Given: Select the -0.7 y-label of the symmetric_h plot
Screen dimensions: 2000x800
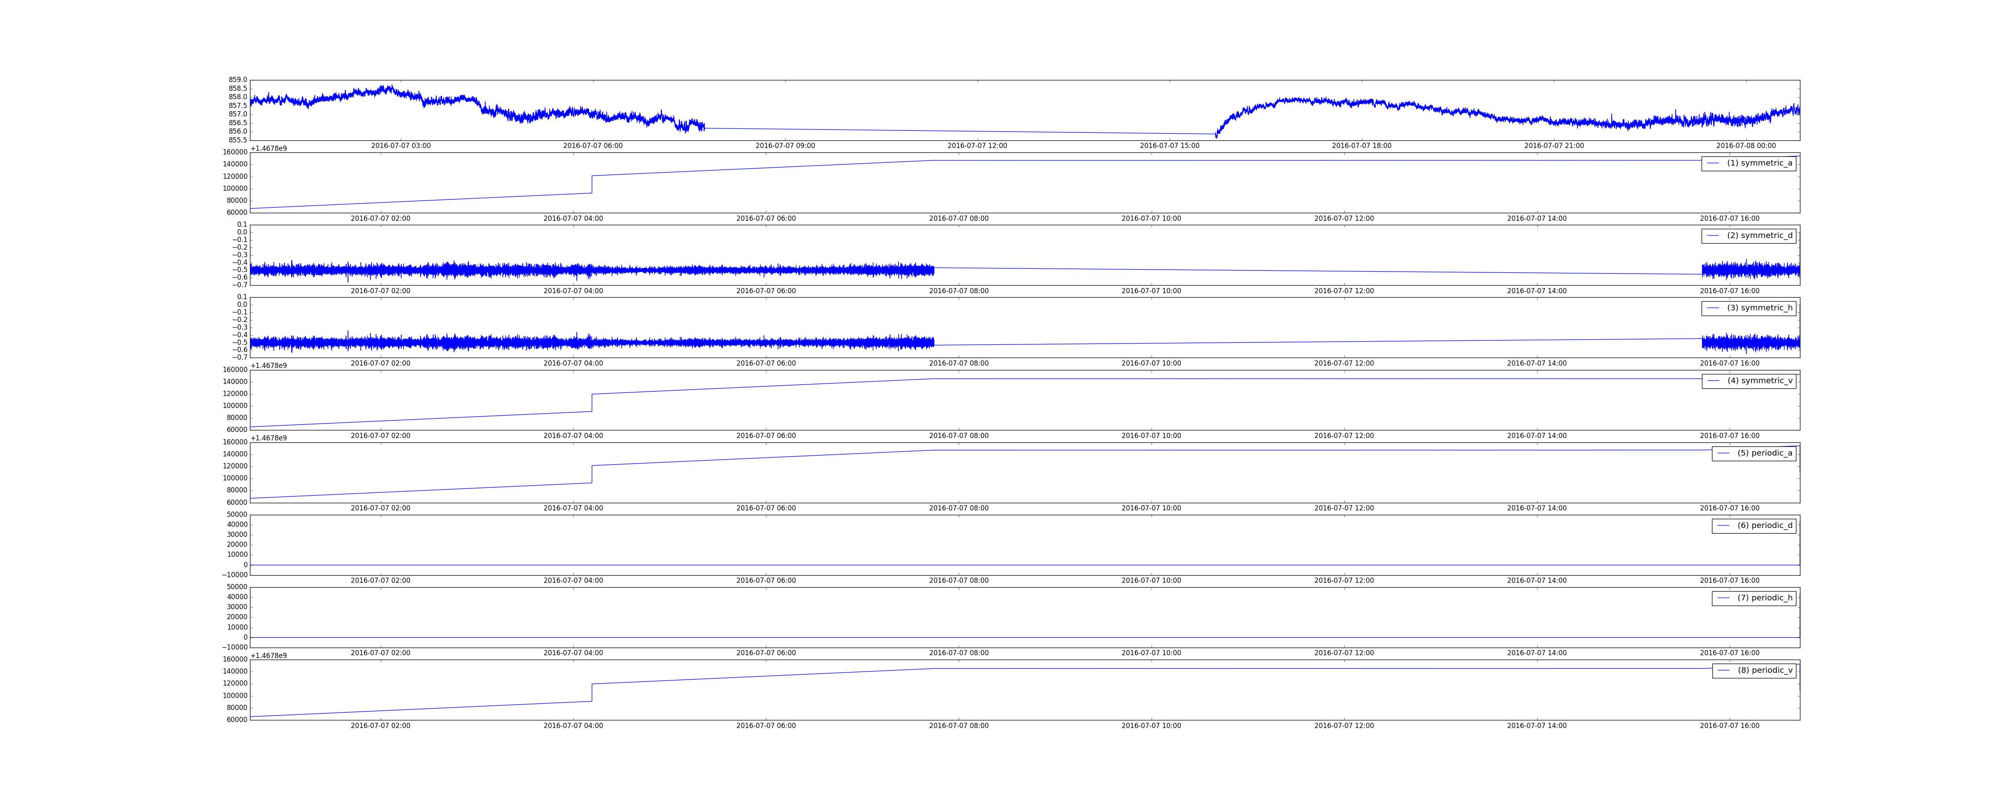Looking at the screenshot, I should (x=240, y=357).
